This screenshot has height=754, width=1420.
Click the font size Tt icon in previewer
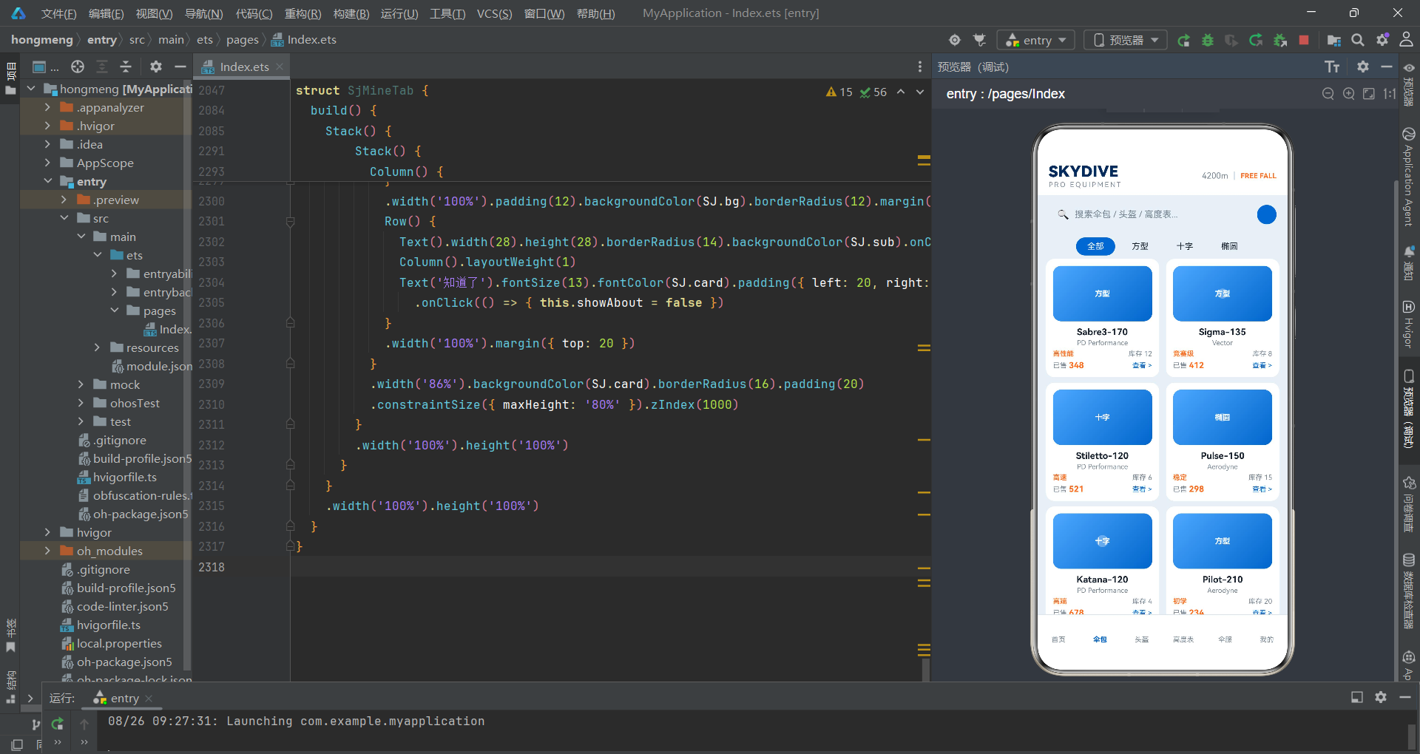click(x=1332, y=67)
